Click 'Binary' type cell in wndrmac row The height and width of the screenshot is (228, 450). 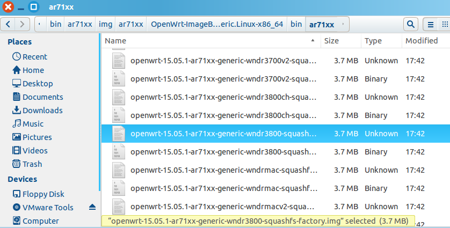click(376, 188)
